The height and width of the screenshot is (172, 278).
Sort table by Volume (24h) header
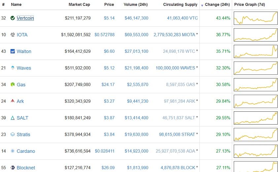[x=136, y=5]
